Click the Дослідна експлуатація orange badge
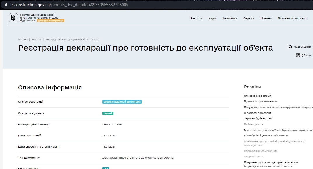Viewport: 313px width, 169px height. 51,21
